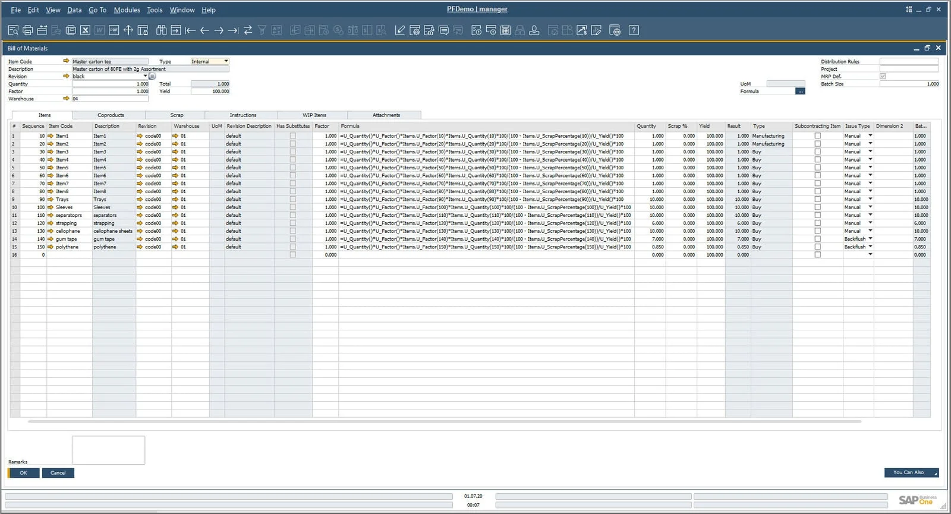Jump to the last data record
This screenshot has height=514, width=951.
coord(233,30)
